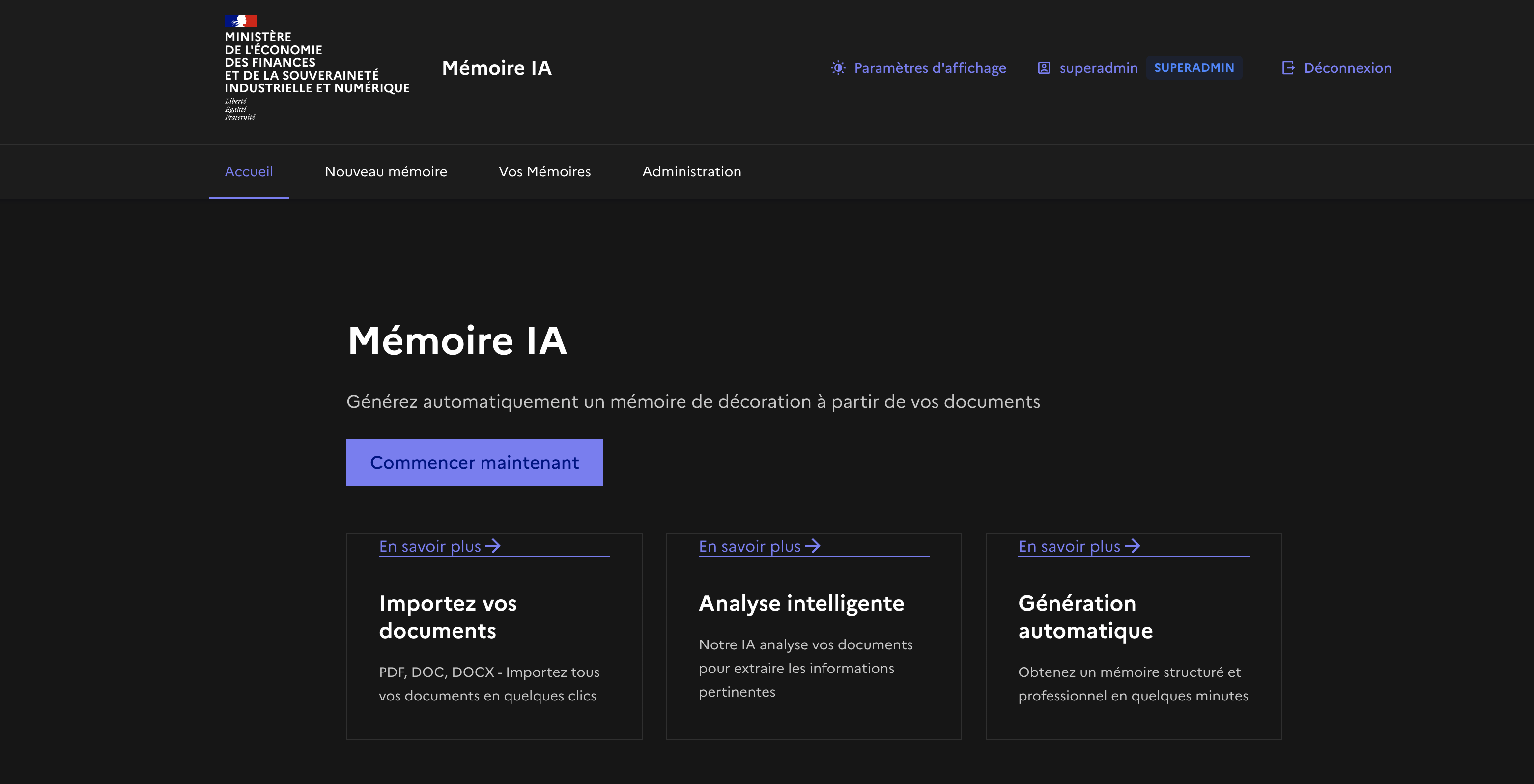
Task: Click the Importez vos documents card title
Action: click(447, 616)
